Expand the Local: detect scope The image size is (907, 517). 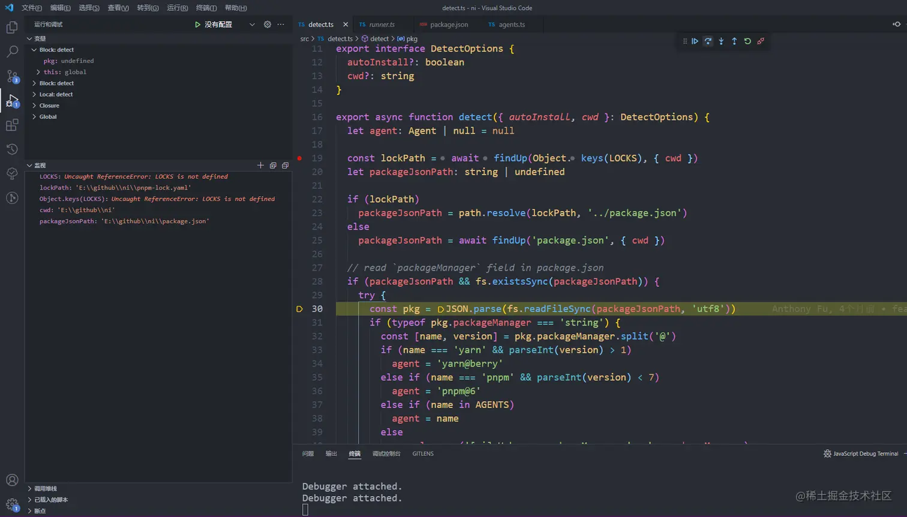click(34, 94)
